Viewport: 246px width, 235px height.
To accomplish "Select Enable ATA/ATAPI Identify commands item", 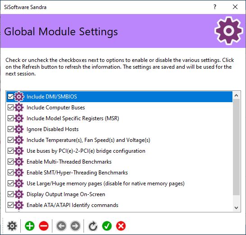I will click(119, 205).
